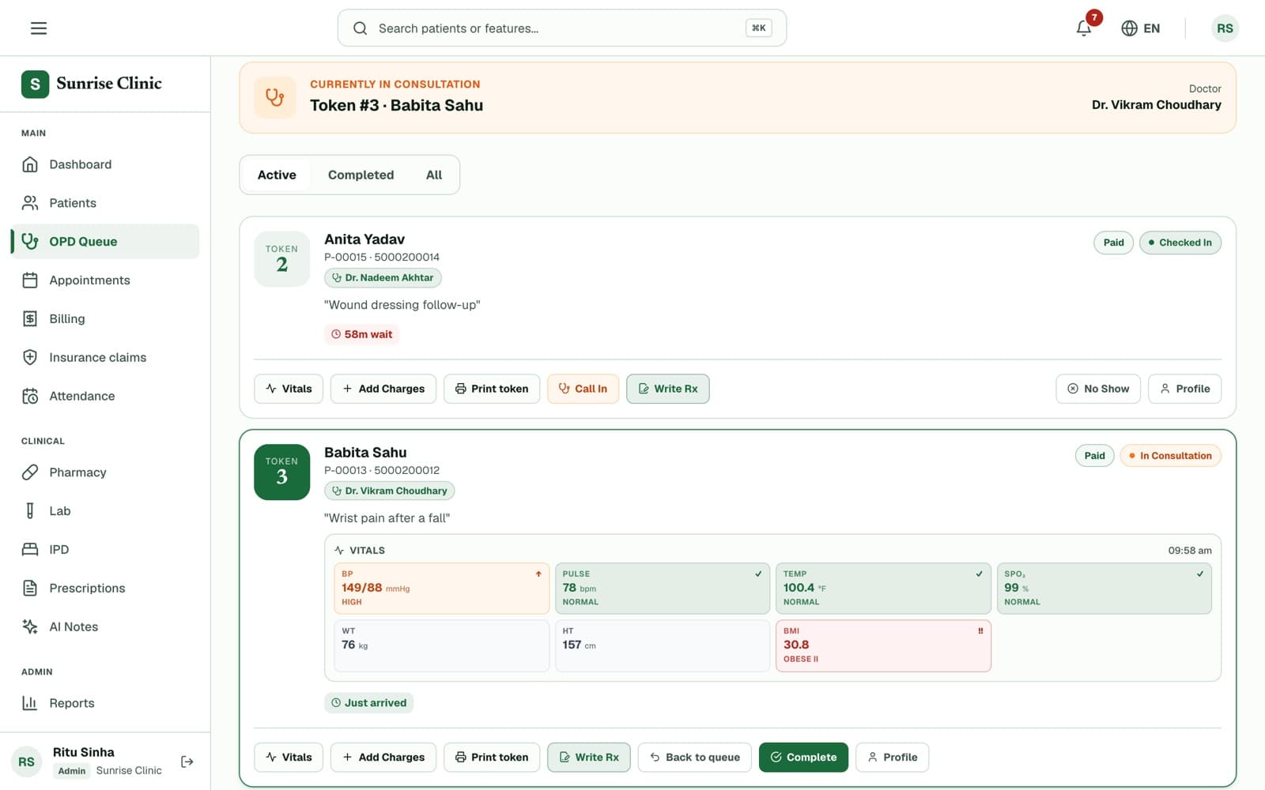Image resolution: width=1265 pixels, height=790 pixels.
Task: Switch to the All queue tab
Action: coord(434,175)
